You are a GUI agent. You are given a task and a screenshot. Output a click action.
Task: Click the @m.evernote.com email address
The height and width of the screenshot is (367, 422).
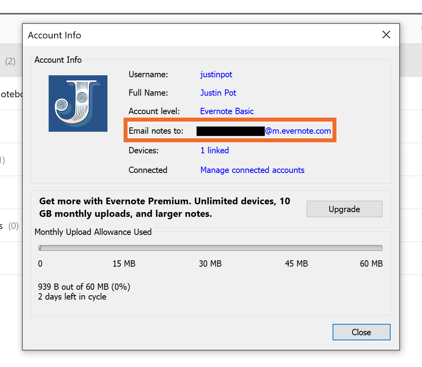298,131
